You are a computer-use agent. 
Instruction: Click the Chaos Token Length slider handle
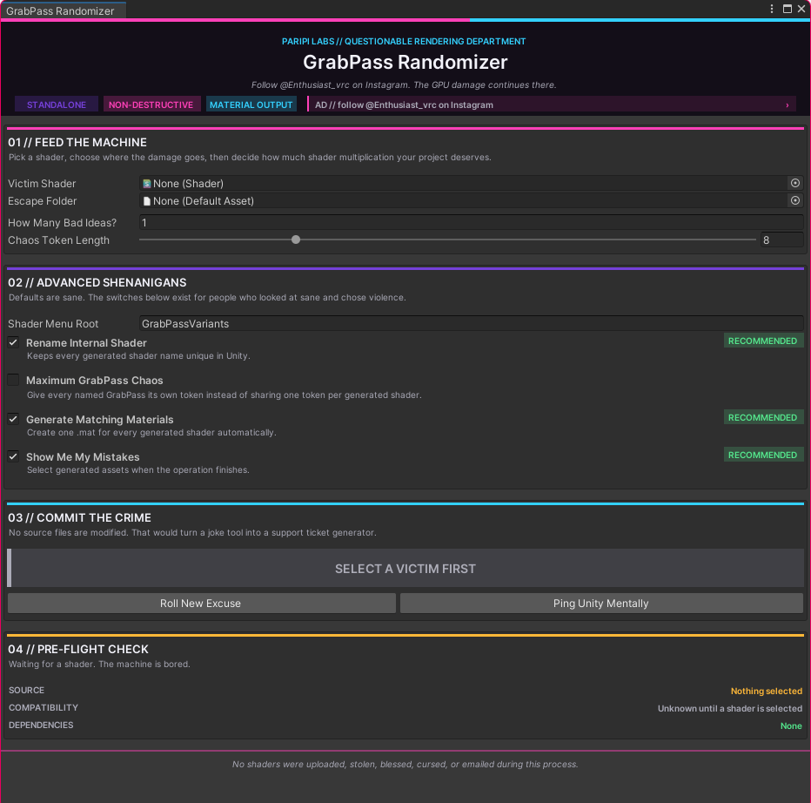296,240
